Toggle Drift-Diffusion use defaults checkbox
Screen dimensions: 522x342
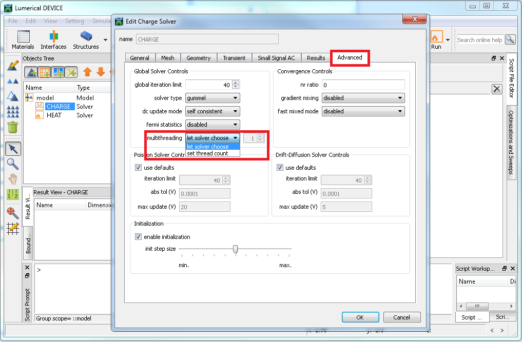pos(280,167)
